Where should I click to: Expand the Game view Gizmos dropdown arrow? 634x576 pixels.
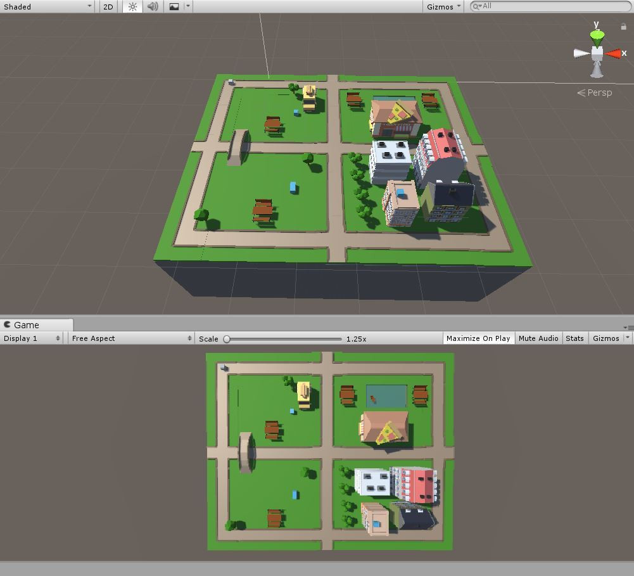coord(628,338)
